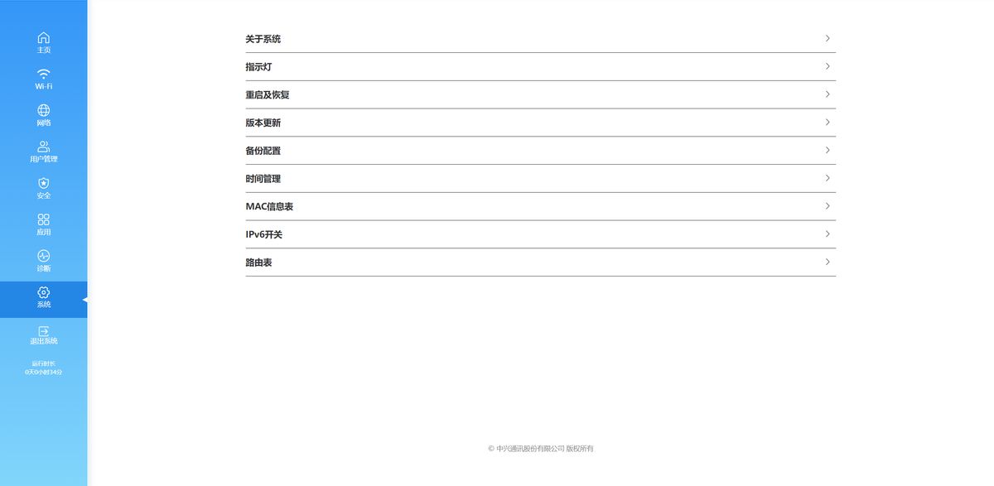Expand the 路由表 row chevron
Image resolution: width=994 pixels, height=486 pixels.
pyautogui.click(x=828, y=262)
